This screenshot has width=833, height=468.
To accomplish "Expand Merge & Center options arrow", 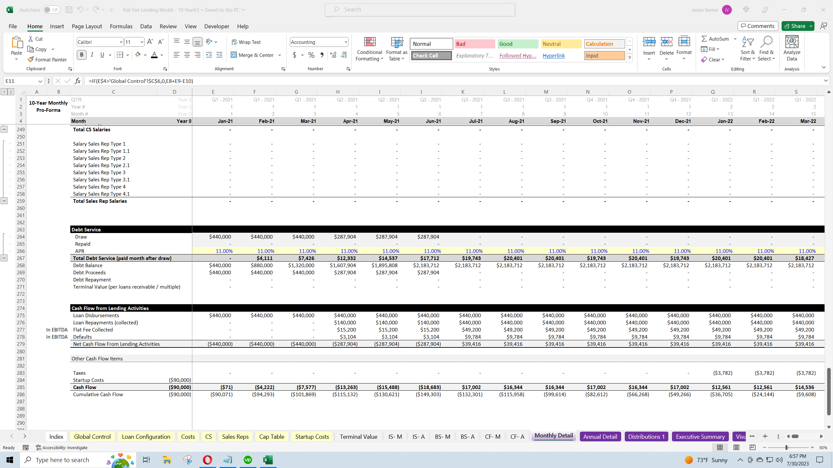I will tap(280, 55).
